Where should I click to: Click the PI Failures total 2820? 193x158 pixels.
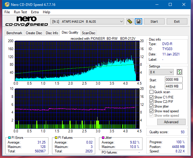point(89,151)
